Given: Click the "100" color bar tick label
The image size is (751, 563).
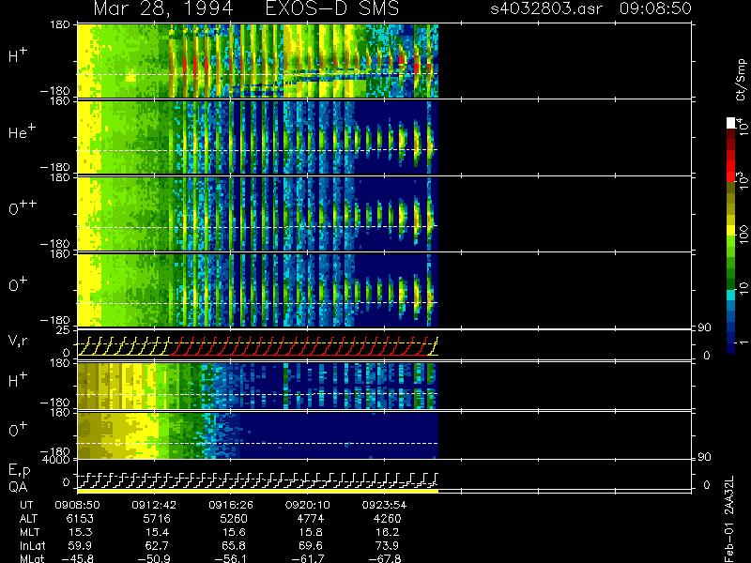Looking at the screenshot, I should click(x=743, y=234).
